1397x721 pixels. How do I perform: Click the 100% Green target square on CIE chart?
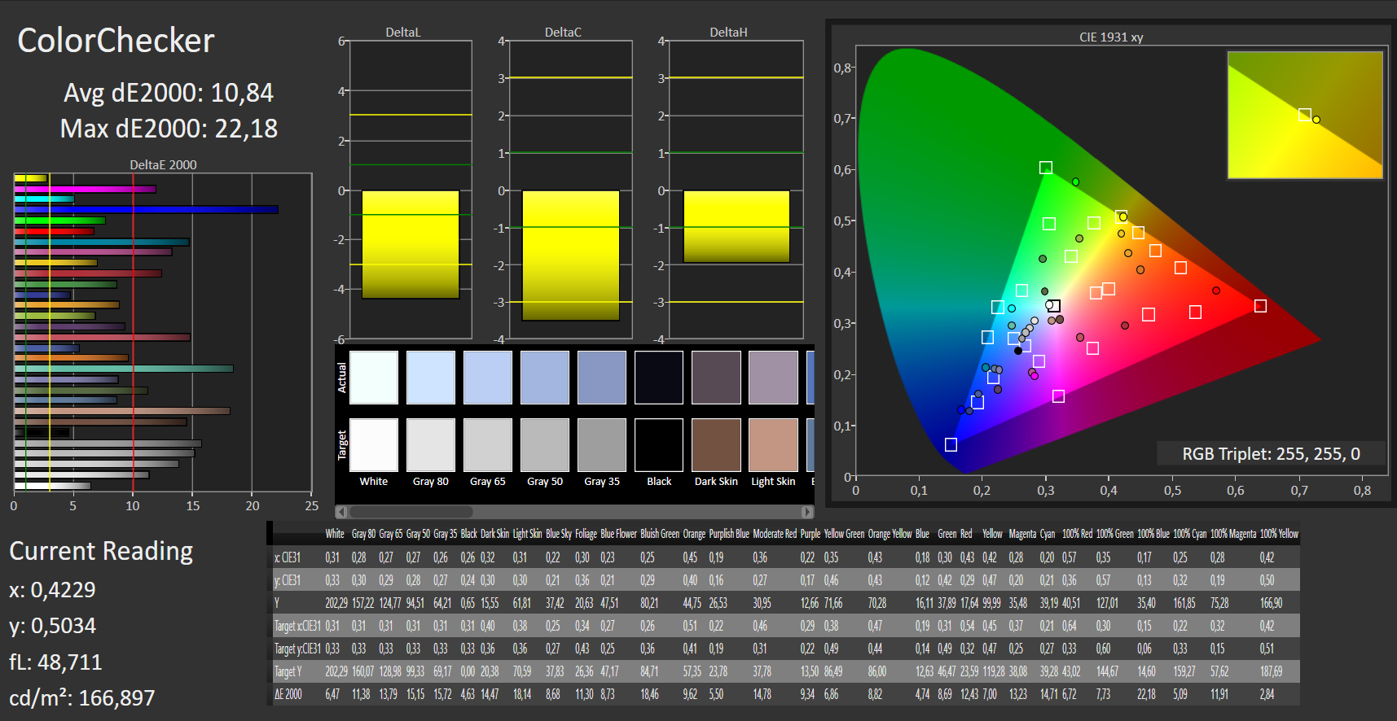click(1046, 168)
